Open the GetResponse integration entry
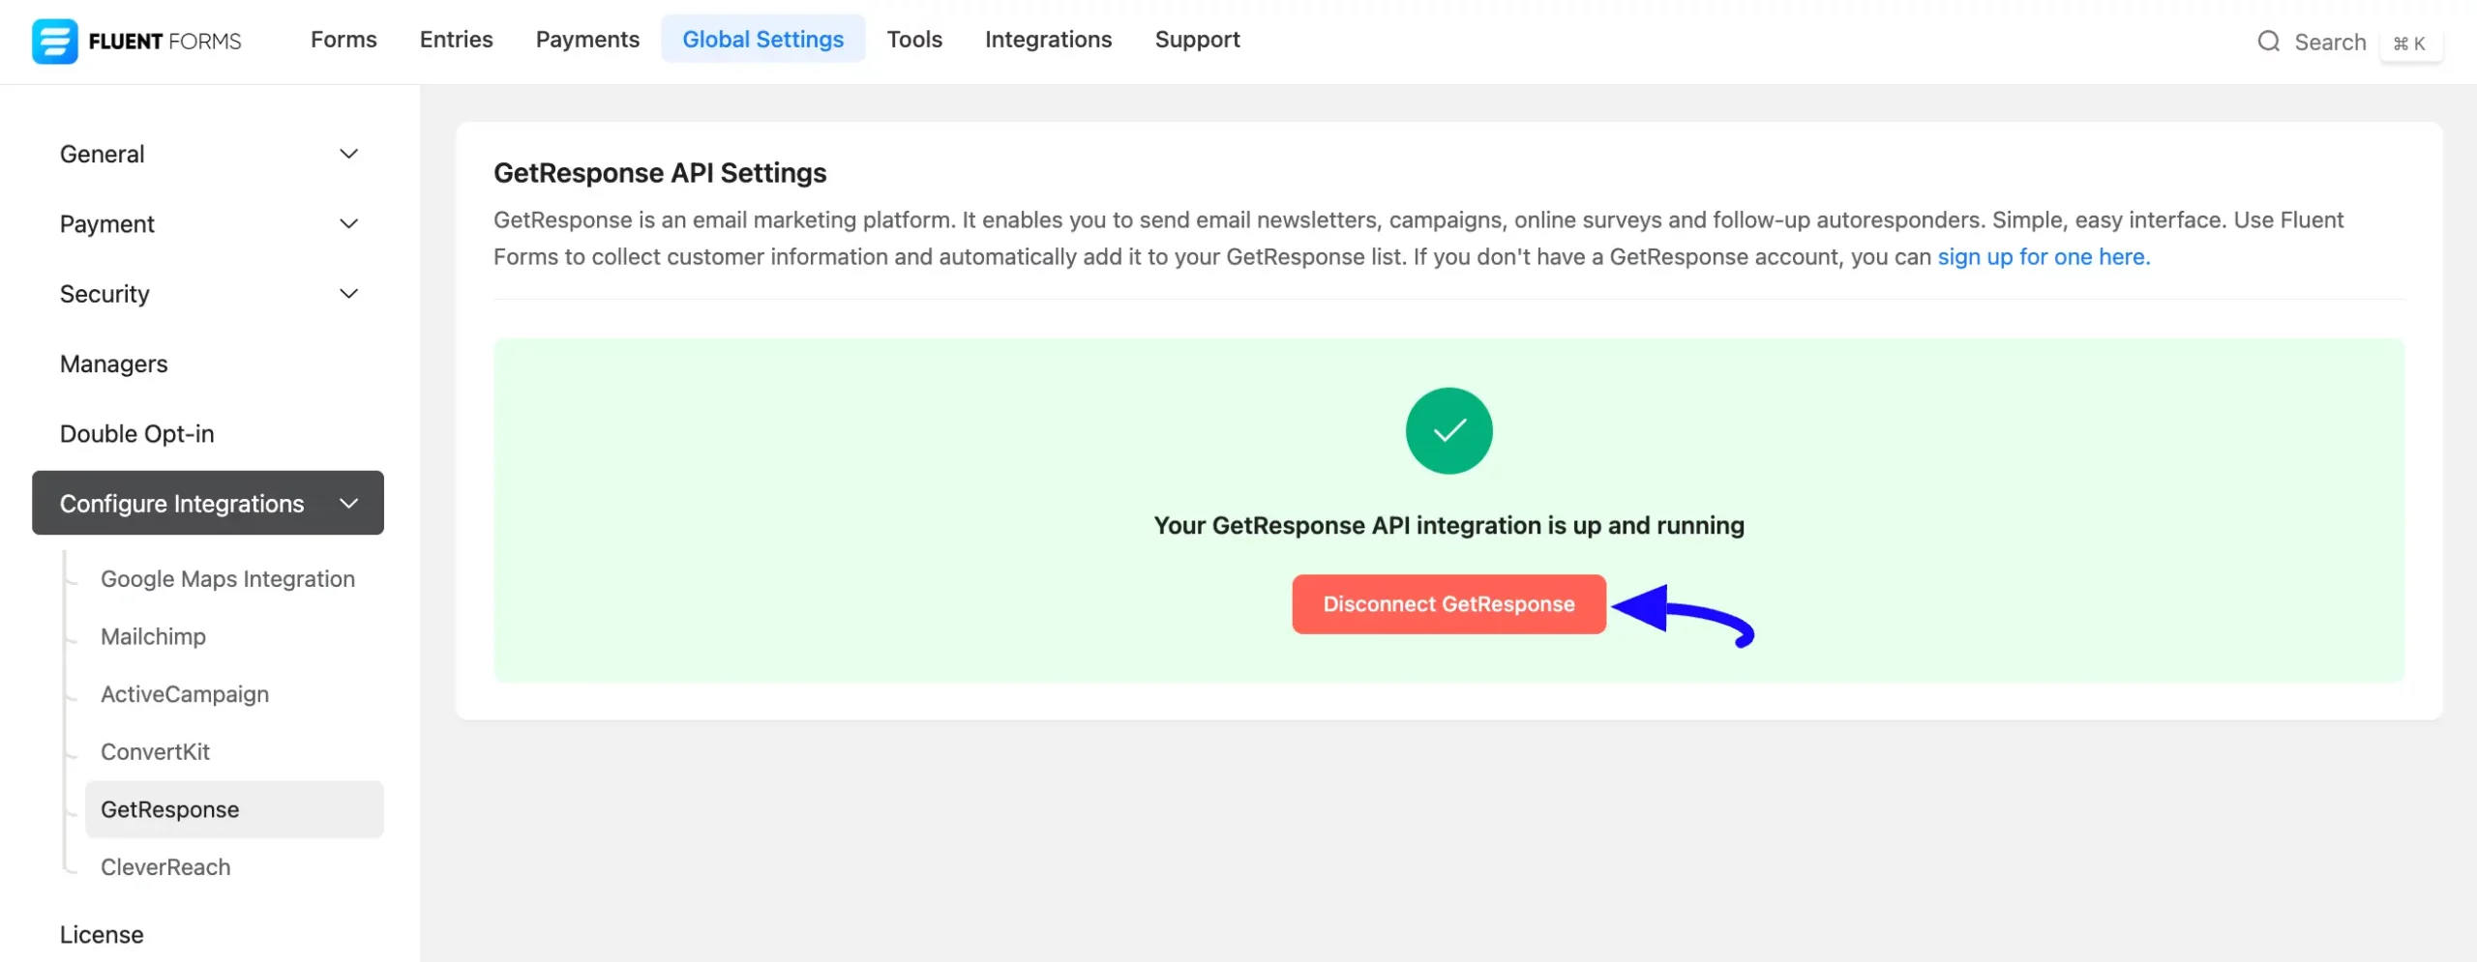 (x=170, y=809)
